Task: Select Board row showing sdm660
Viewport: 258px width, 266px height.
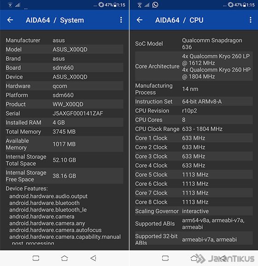Action: click(x=64, y=68)
